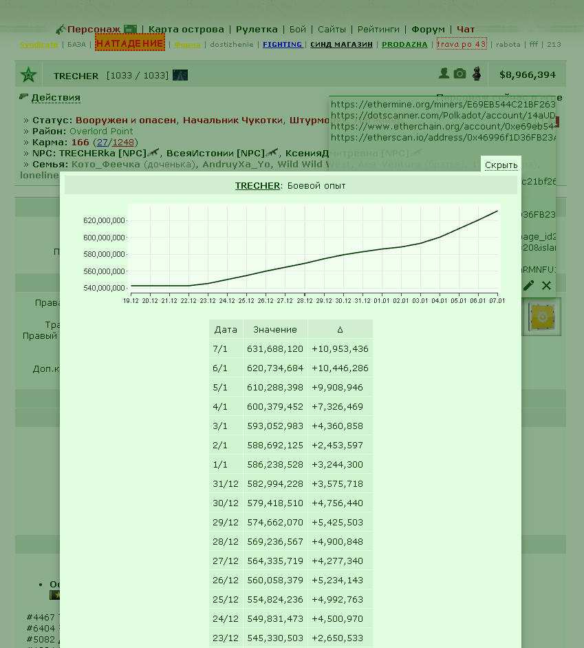Click the Дата column header

(226, 329)
